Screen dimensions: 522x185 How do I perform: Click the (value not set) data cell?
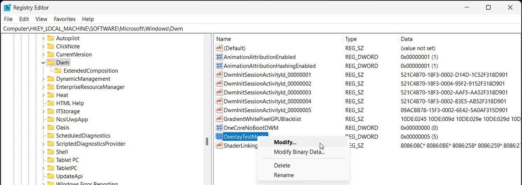pos(418,48)
